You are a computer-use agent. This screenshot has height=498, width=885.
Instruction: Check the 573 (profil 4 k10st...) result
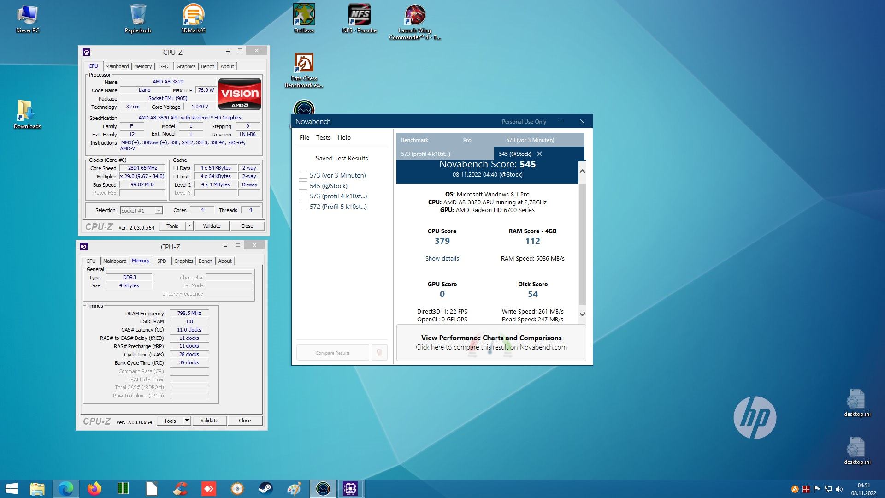tap(303, 196)
